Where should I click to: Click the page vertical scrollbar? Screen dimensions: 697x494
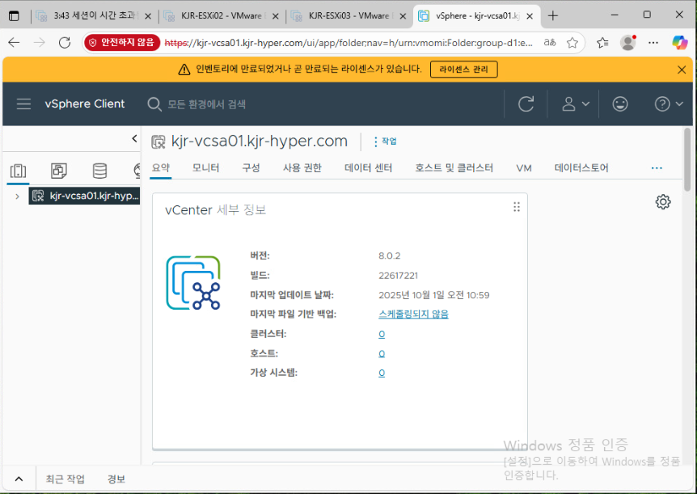(687, 160)
